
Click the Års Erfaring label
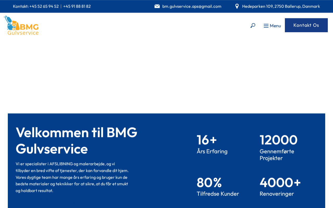click(x=212, y=151)
